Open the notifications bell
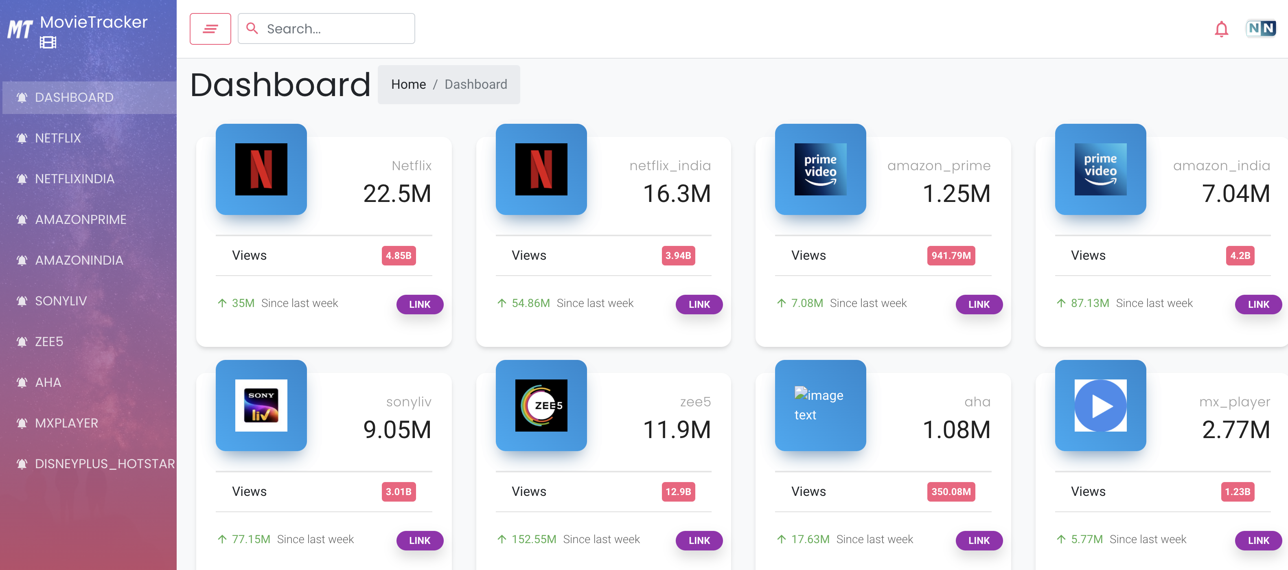Screen dimensions: 1288x570 [x=1221, y=29]
